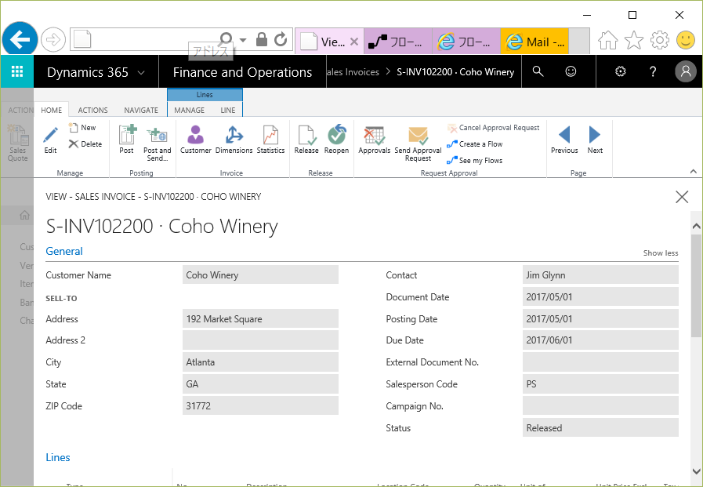Click the browser back arrow

[x=20, y=40]
